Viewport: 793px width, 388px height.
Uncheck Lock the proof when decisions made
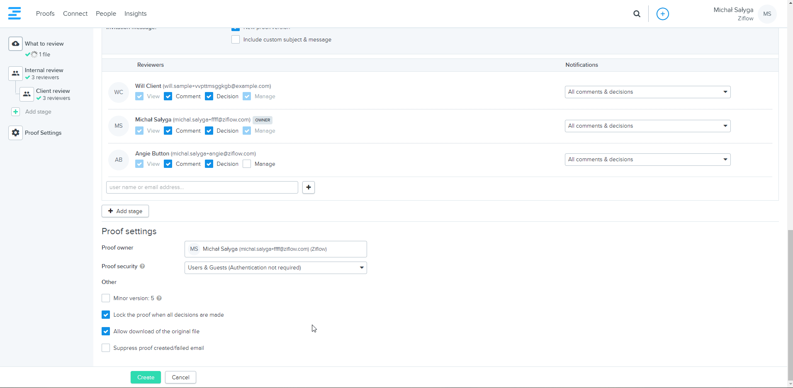[106, 315]
